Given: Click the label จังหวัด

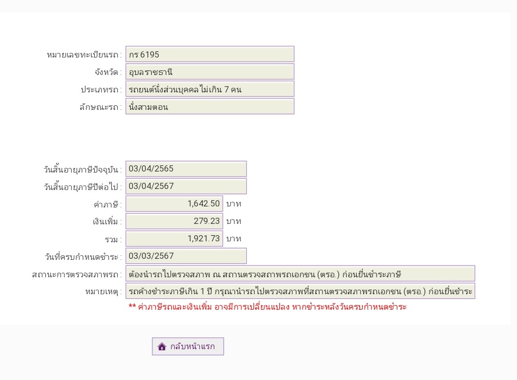Looking at the screenshot, I should 108,72.
